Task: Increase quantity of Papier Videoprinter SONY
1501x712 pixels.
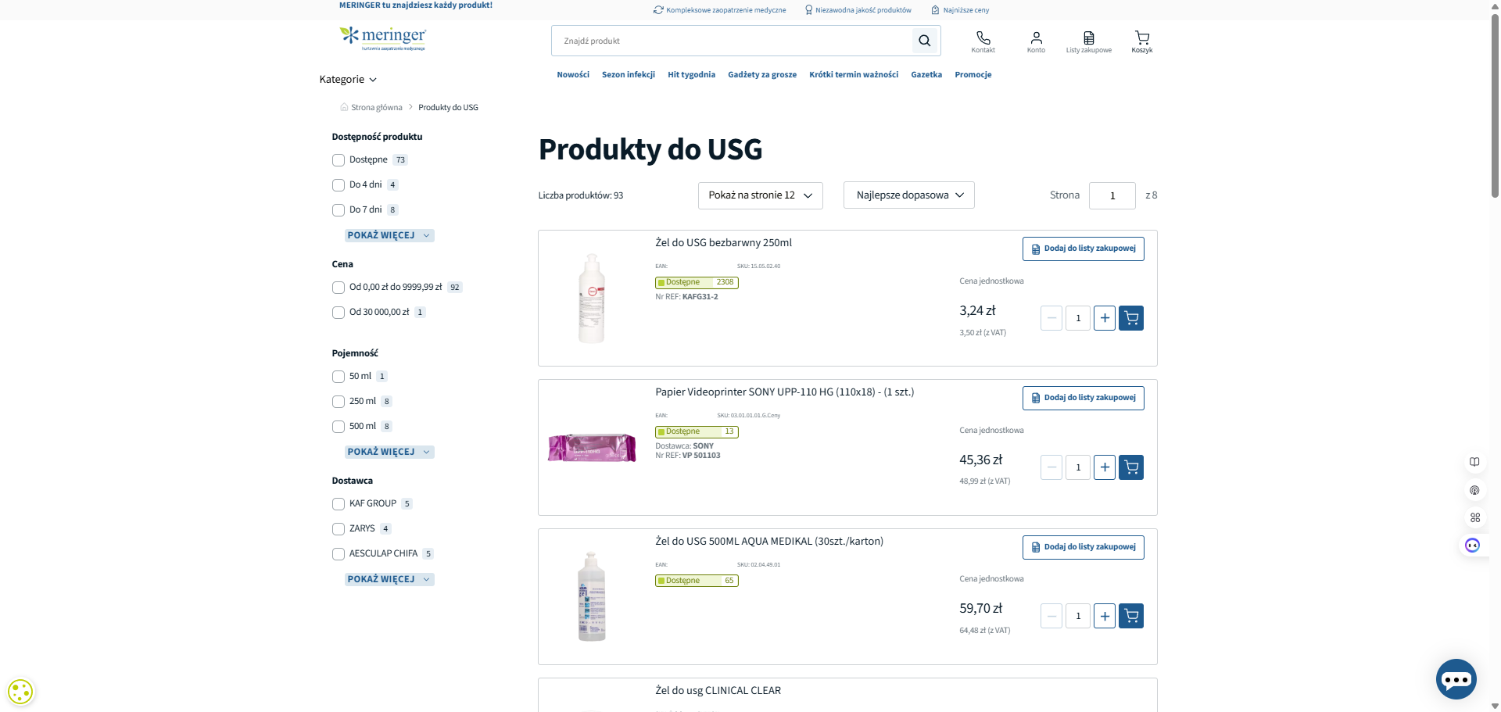Action: (1105, 467)
